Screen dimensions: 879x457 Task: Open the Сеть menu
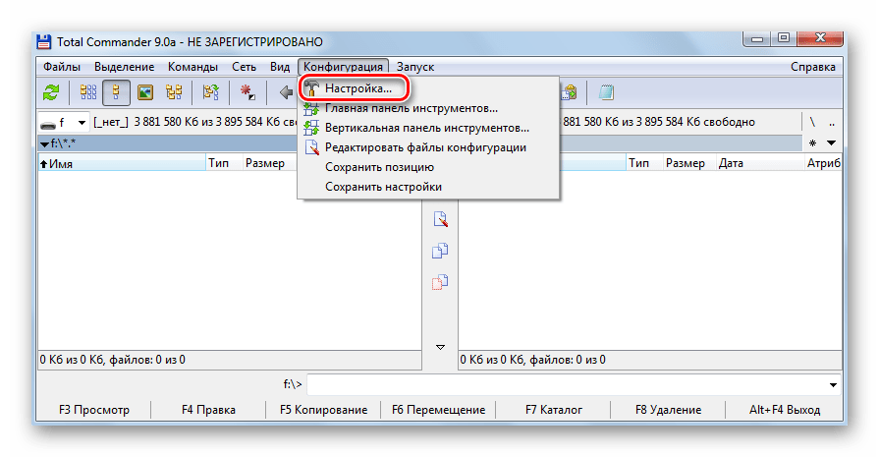pyautogui.click(x=244, y=67)
